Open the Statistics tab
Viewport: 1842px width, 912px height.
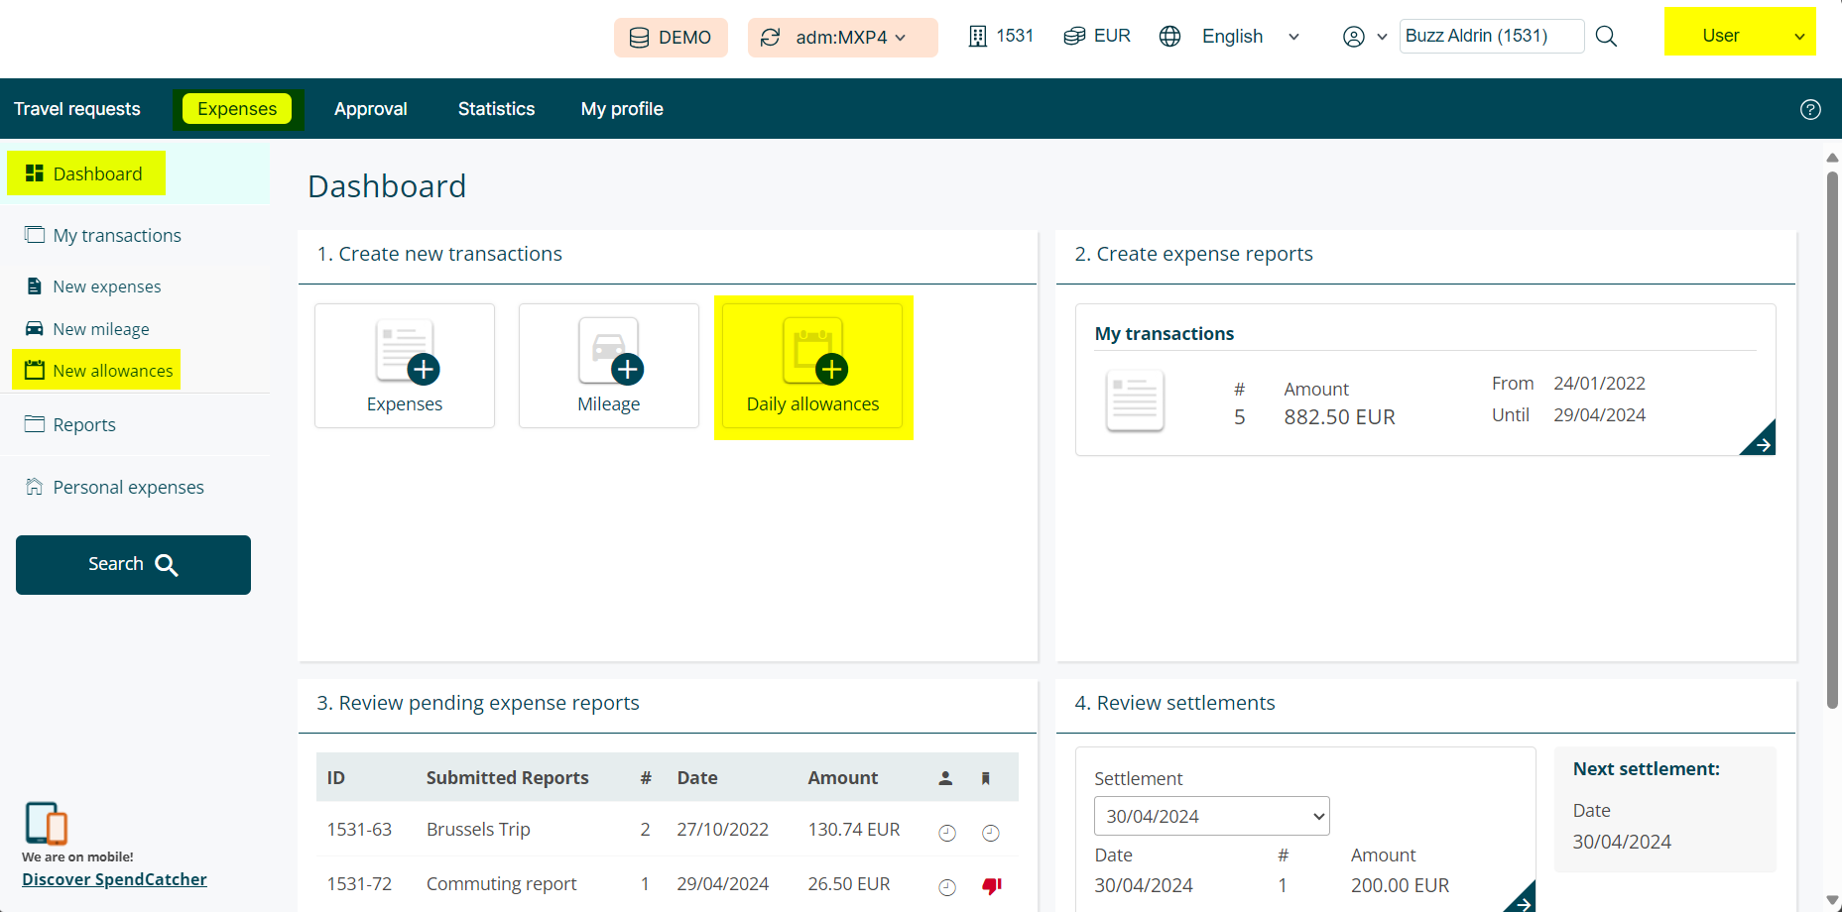[x=496, y=109]
